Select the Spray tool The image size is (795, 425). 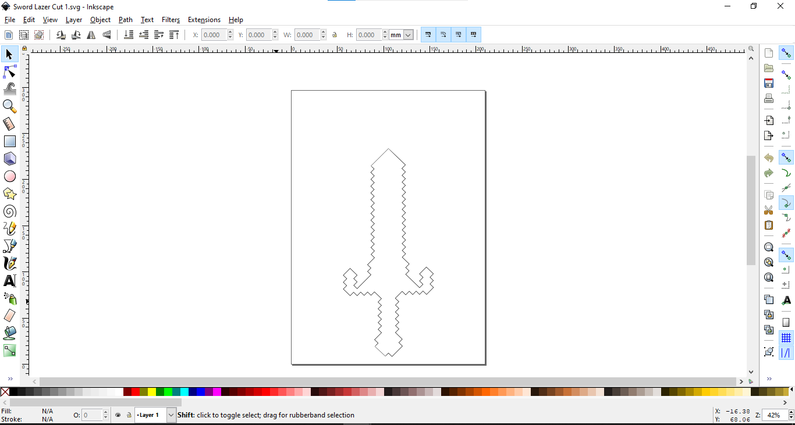pos(9,298)
